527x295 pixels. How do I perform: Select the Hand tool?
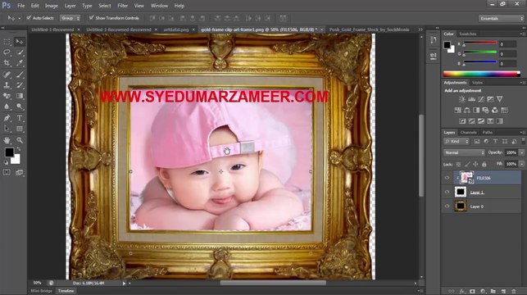(x=7, y=140)
